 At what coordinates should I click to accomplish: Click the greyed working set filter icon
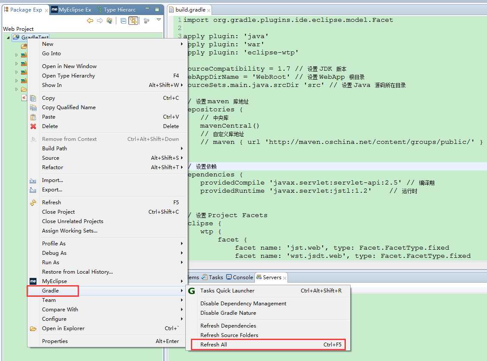click(147, 21)
